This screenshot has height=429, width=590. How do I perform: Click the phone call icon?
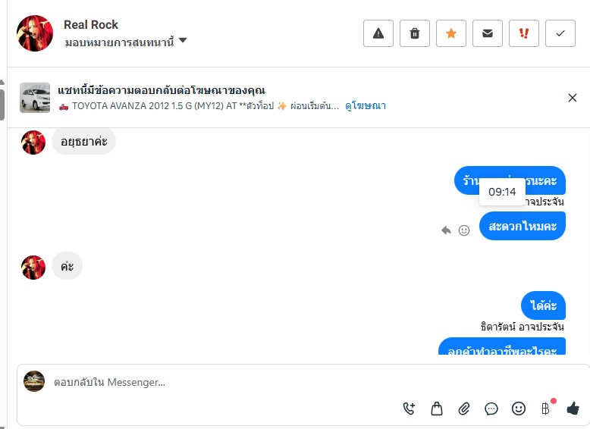(410, 409)
